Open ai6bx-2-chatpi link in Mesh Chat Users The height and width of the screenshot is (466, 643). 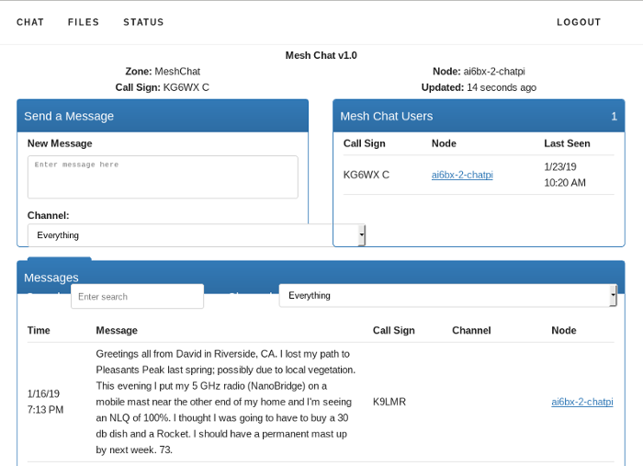(x=462, y=175)
